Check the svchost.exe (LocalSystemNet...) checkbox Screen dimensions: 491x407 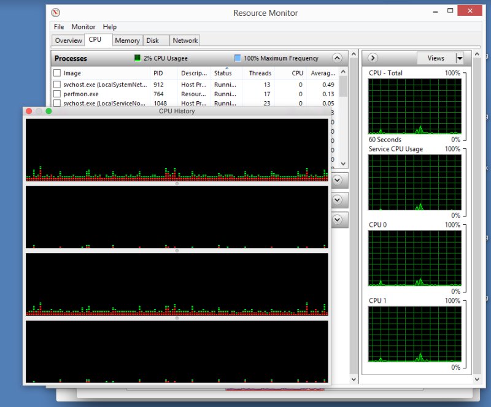click(57, 85)
